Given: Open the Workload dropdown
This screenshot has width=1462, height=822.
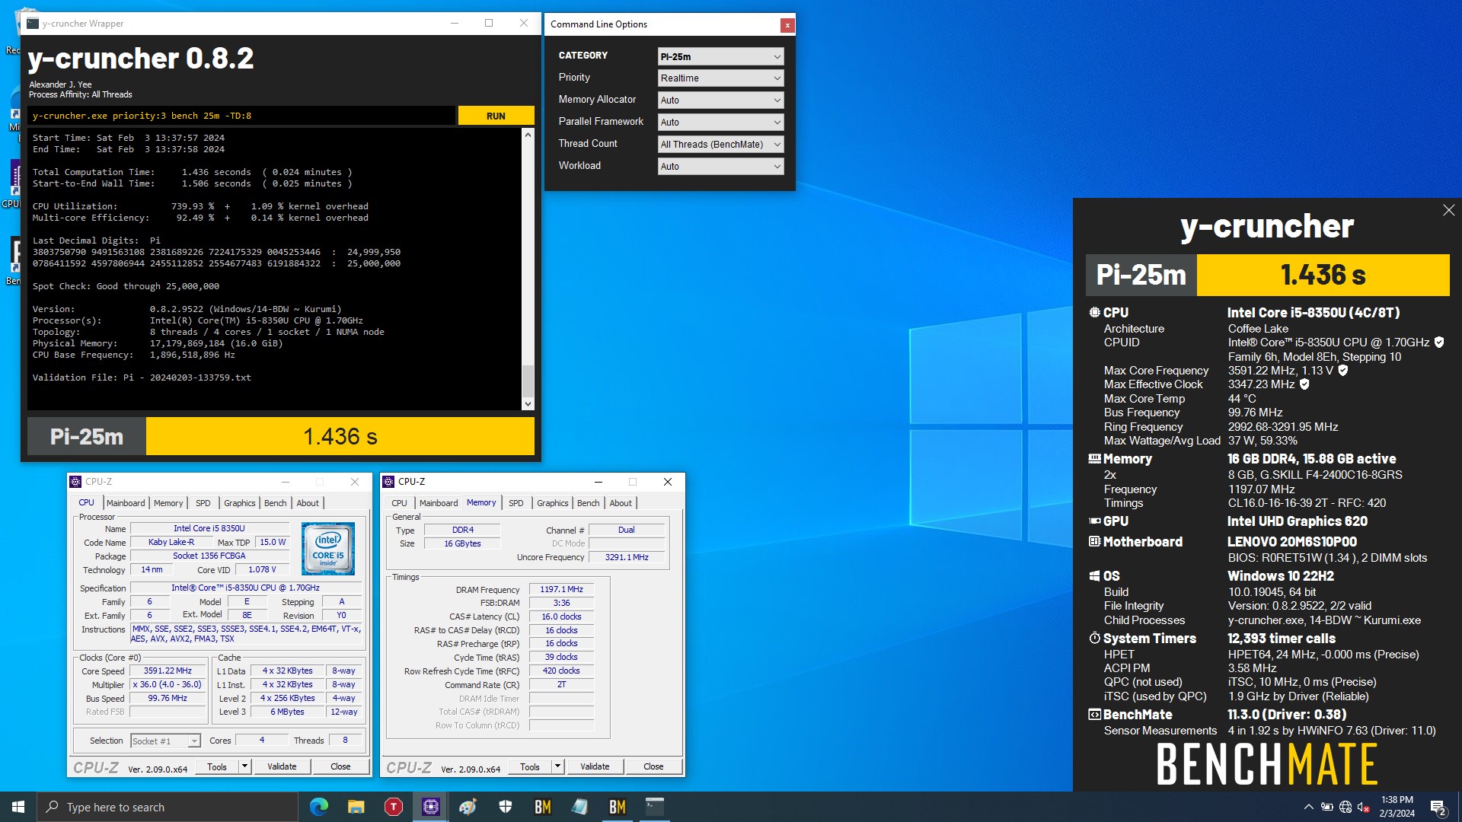Looking at the screenshot, I should 720,166.
